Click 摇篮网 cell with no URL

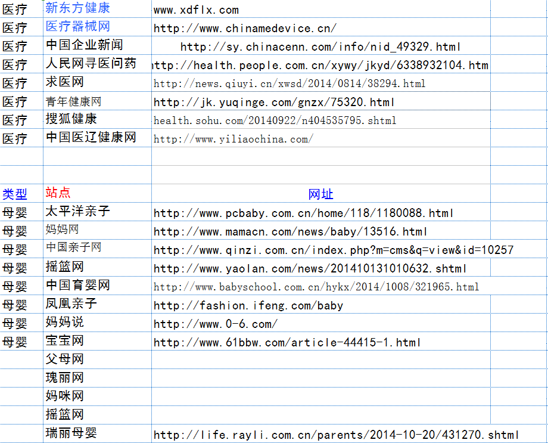click(97, 415)
